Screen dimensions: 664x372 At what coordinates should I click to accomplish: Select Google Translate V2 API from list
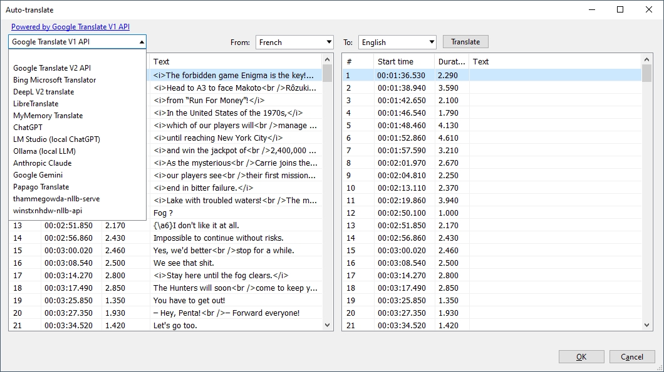point(52,68)
